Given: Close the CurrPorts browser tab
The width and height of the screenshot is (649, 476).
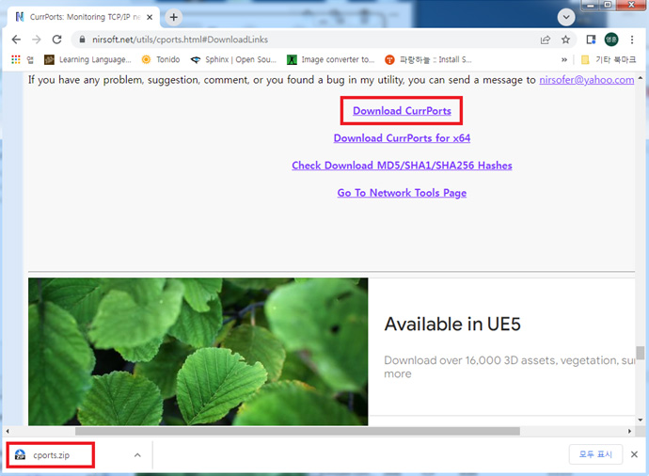Looking at the screenshot, I should [150, 17].
